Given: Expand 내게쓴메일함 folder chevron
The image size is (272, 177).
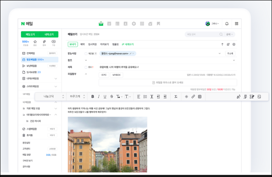Looking at the screenshot, I should click(x=56, y=79).
